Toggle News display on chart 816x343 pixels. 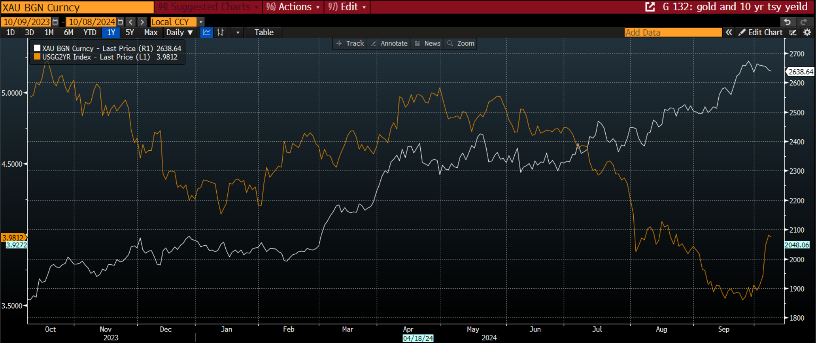point(428,43)
